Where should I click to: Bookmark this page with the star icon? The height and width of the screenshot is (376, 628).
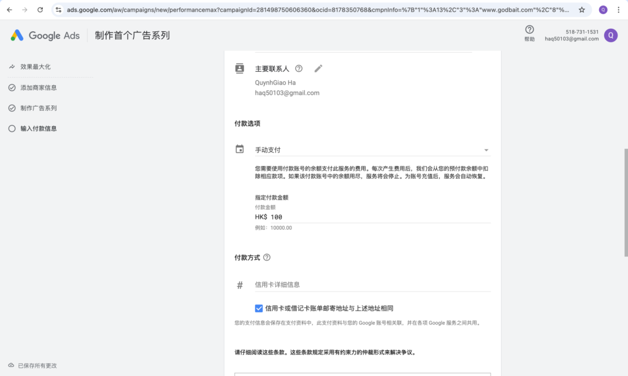581,10
